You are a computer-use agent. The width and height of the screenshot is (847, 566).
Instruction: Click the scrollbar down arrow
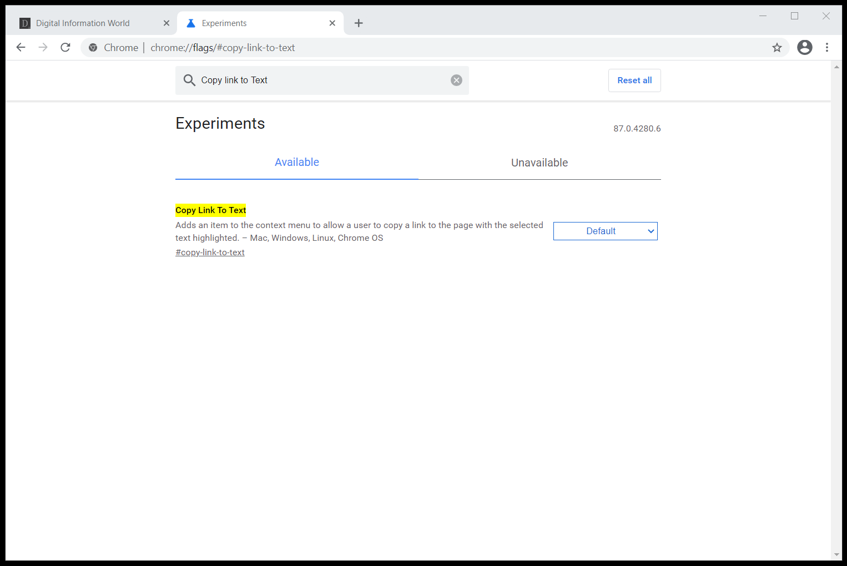pyautogui.click(x=836, y=555)
